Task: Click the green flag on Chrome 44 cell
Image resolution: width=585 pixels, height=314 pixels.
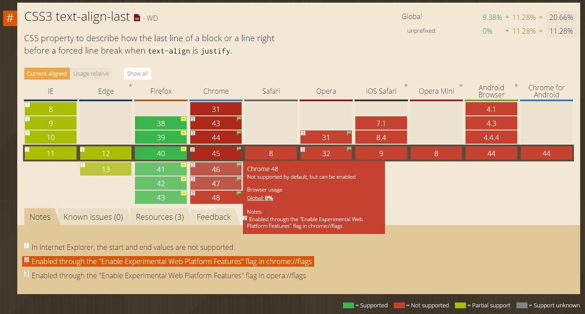Action: pos(239,133)
